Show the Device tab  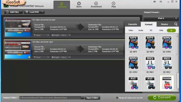coord(165,24)
